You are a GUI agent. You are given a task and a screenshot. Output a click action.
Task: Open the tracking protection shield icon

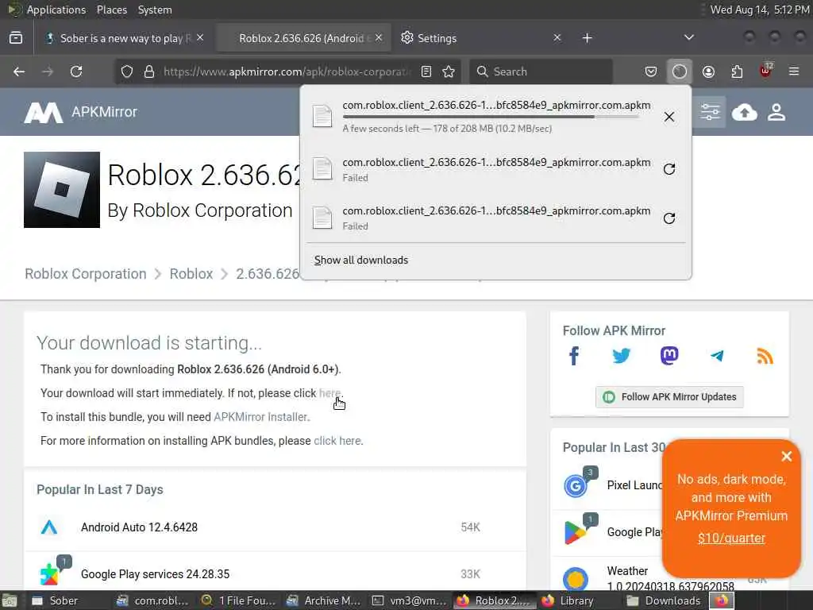pos(127,71)
